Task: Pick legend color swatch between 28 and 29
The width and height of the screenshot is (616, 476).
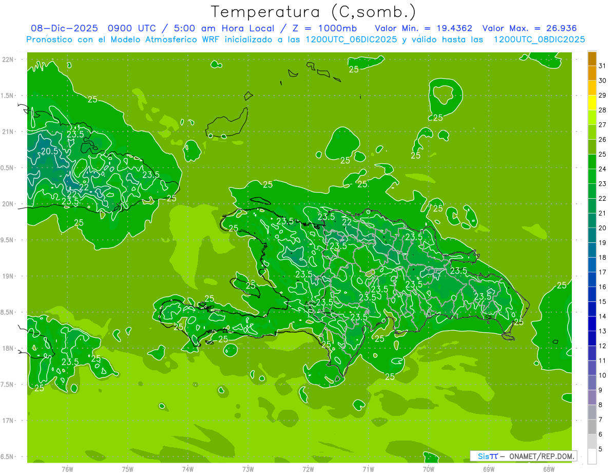Action: coord(592,103)
